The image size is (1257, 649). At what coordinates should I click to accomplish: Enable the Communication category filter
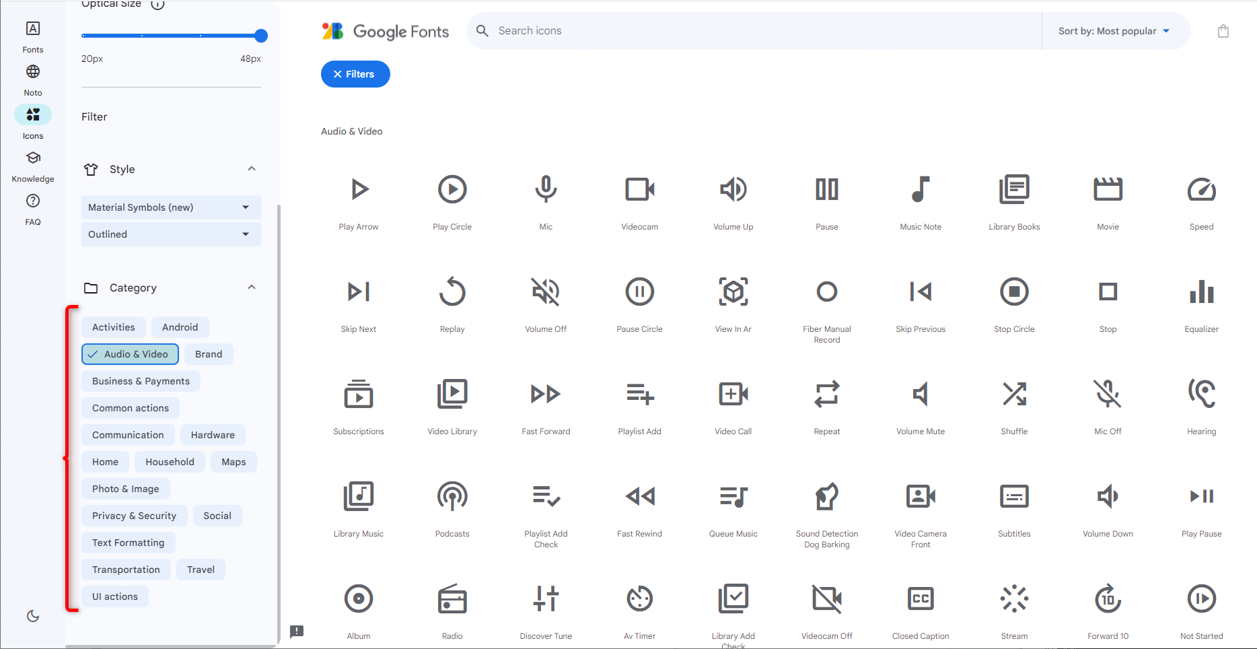[x=128, y=434]
